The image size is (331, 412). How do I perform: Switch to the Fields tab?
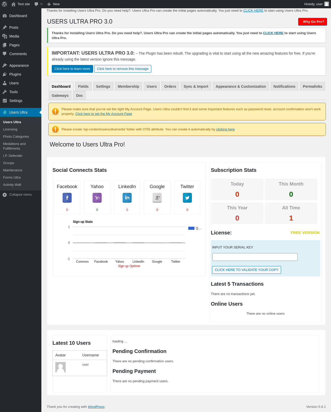click(x=83, y=86)
